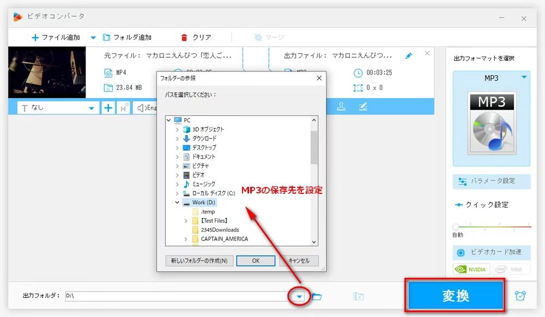
Task: Click the tree scroll up arrow
Action: point(314,120)
